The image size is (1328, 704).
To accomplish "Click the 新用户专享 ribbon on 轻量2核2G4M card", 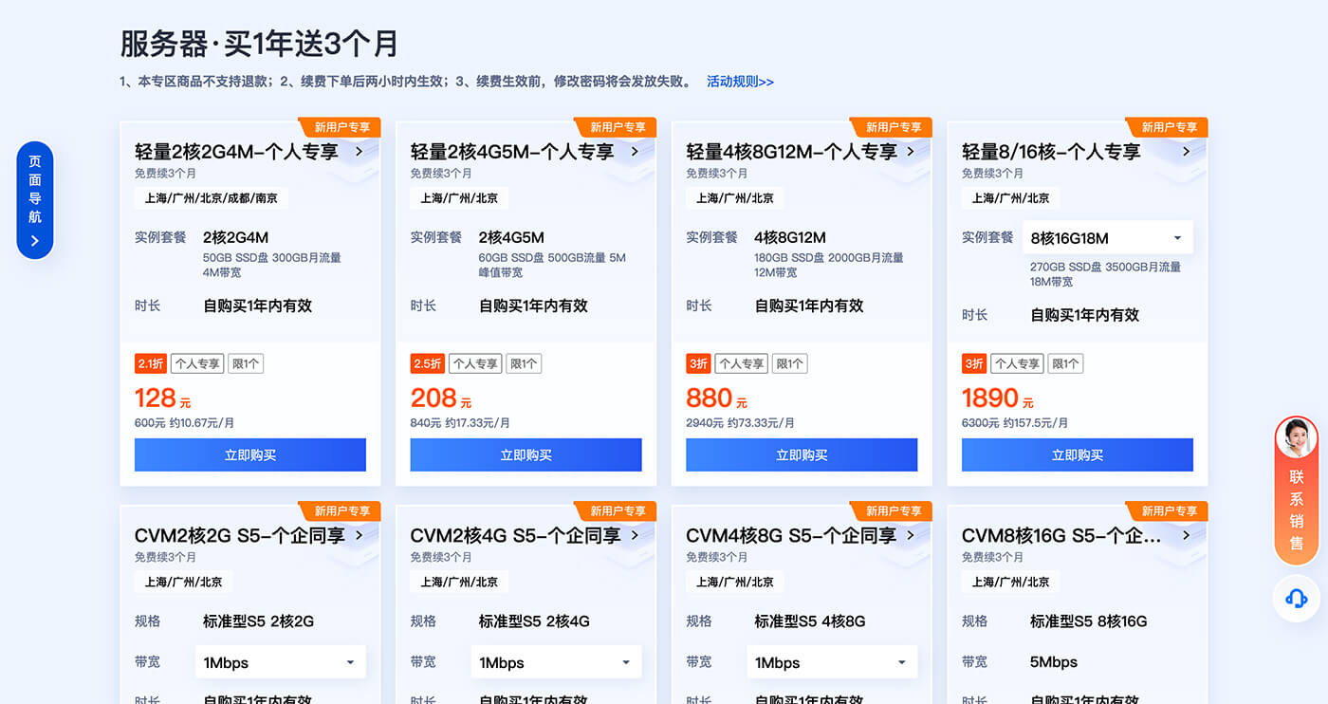I will point(341,127).
